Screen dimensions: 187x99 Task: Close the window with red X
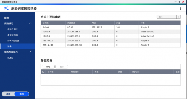point(183,2)
